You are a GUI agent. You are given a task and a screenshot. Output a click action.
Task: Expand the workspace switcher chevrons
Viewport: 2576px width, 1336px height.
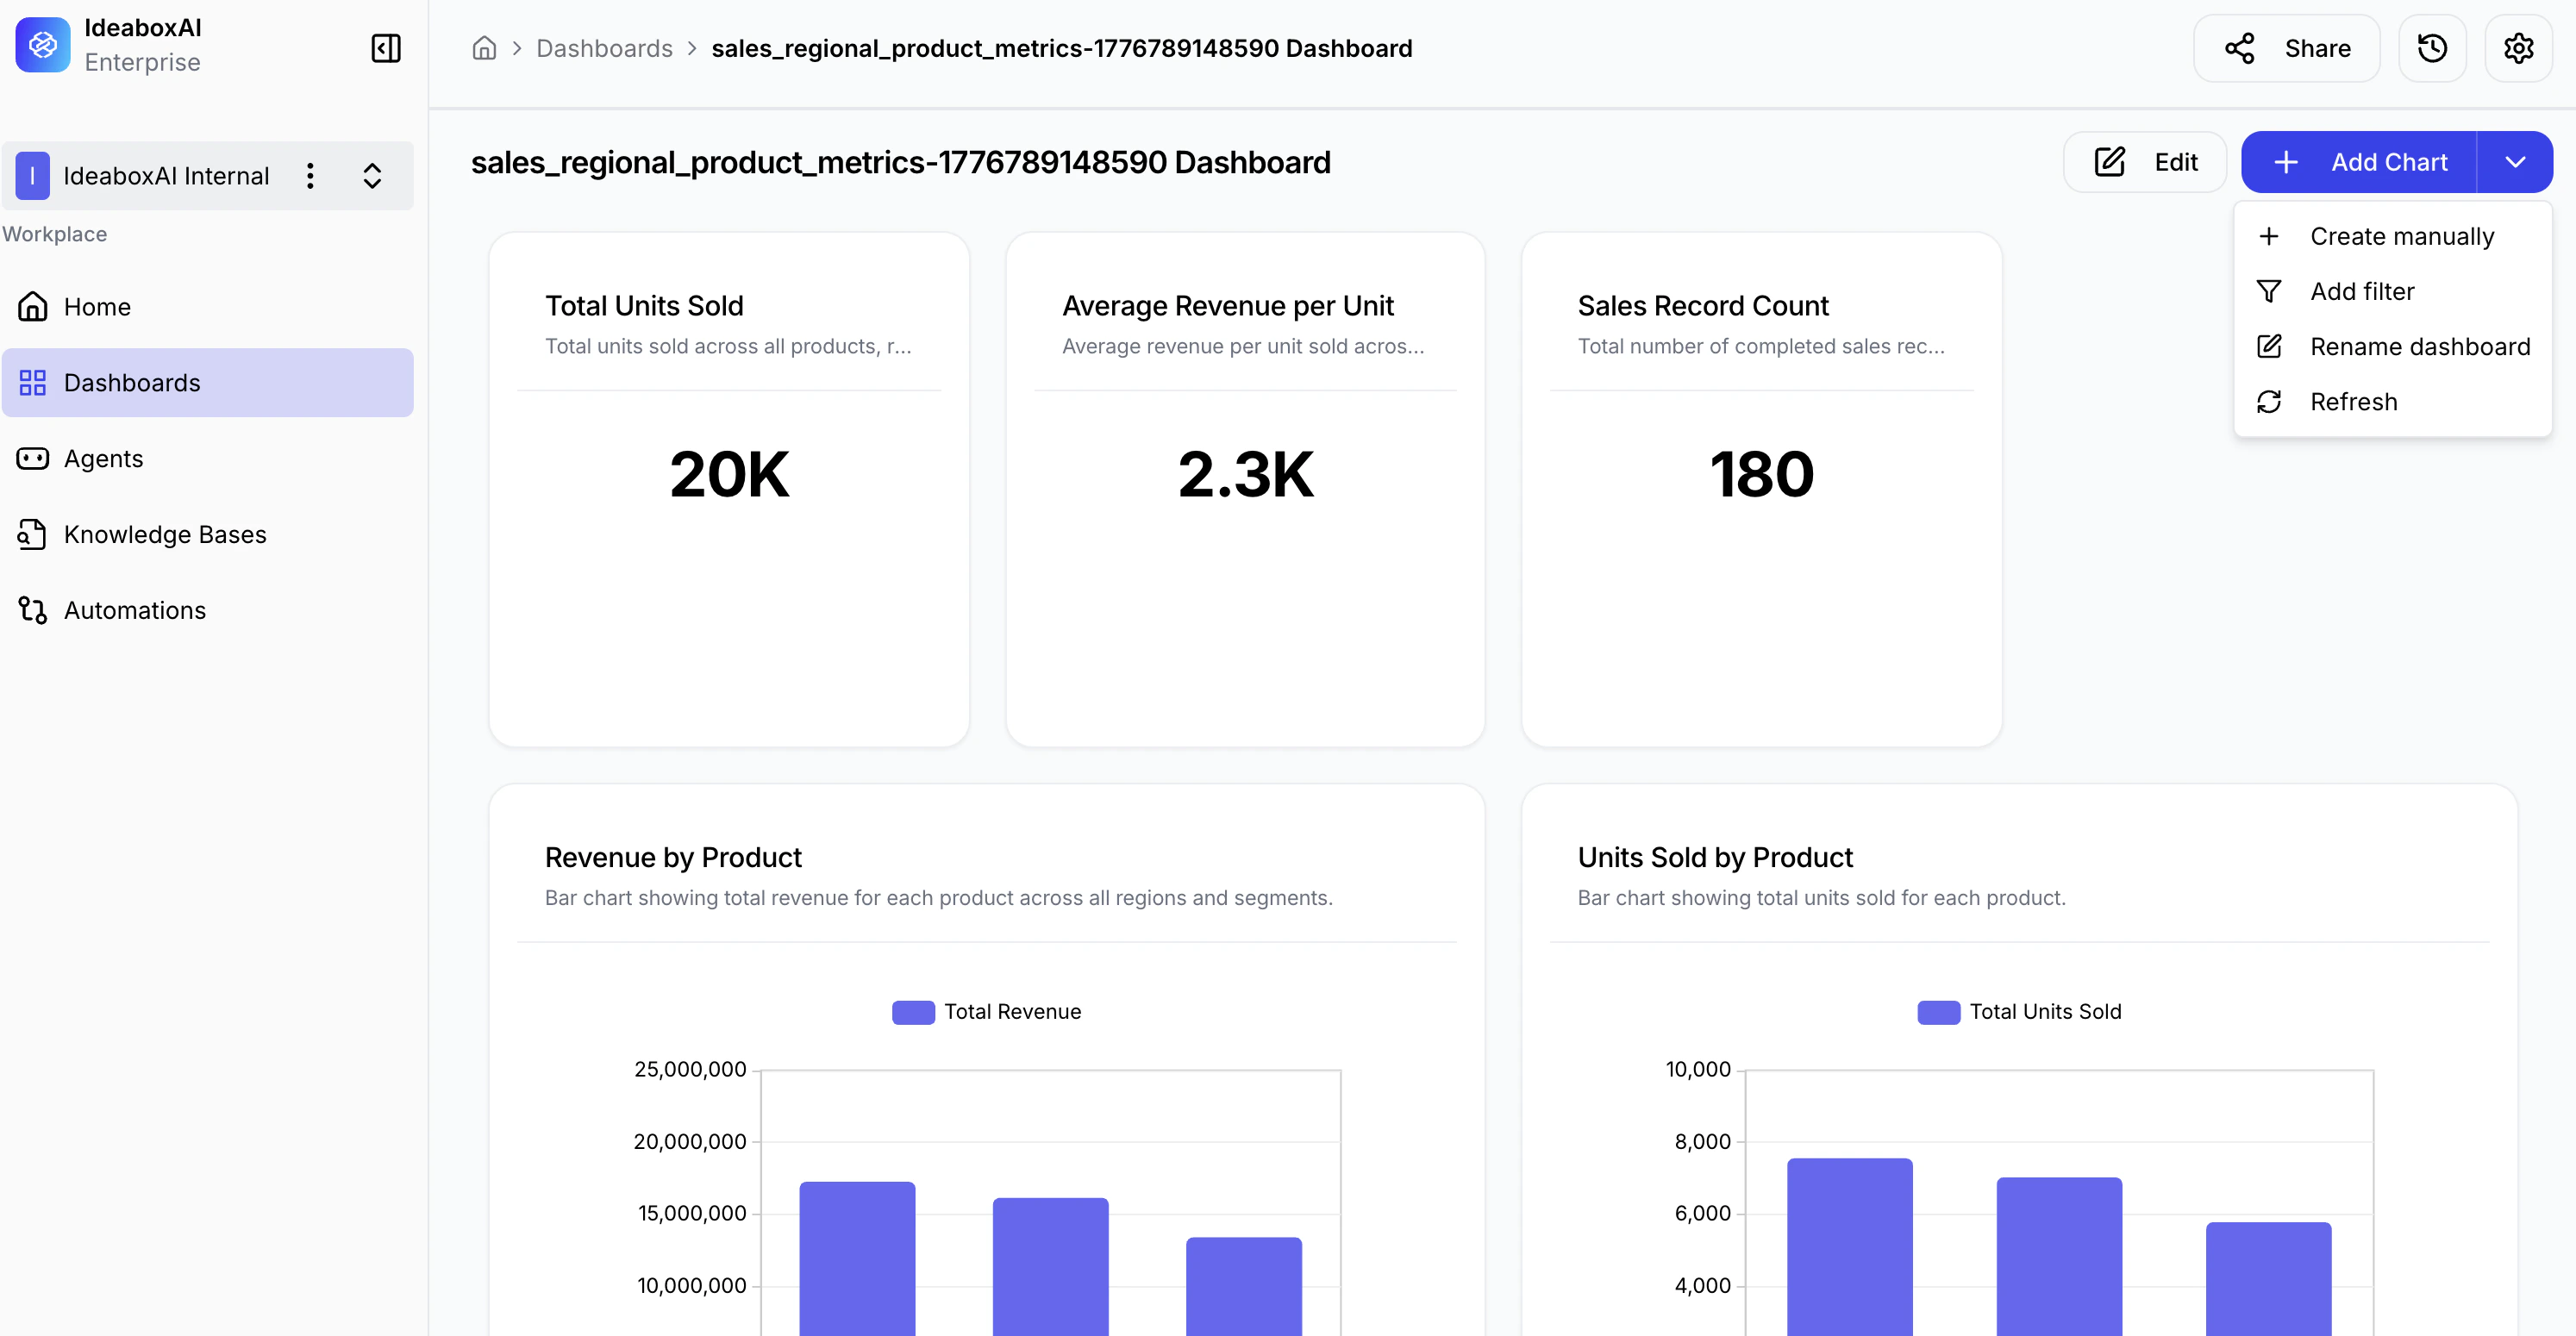click(372, 176)
